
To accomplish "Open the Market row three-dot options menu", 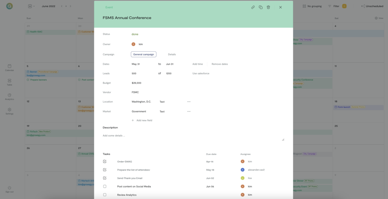I will click(189, 112).
